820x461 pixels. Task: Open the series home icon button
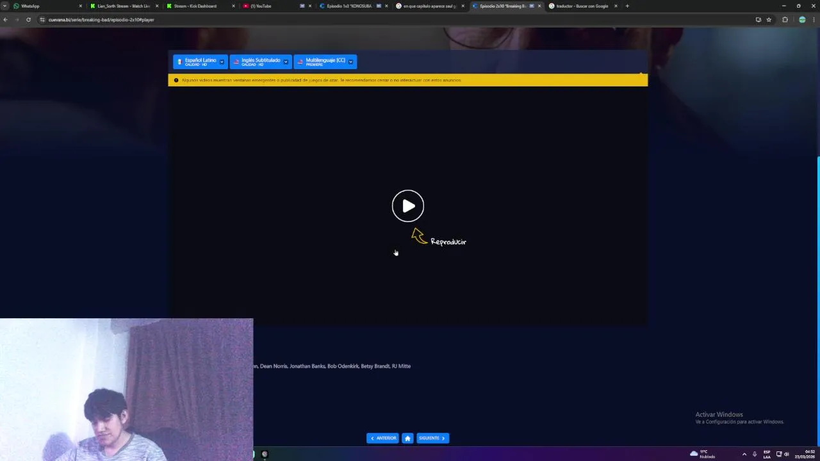tap(407, 438)
